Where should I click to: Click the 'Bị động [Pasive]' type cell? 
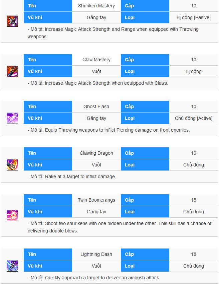(194, 17)
